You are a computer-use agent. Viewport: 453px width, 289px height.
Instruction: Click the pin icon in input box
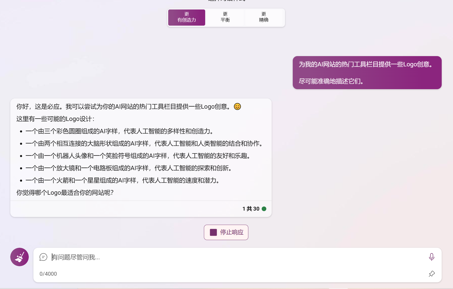(x=432, y=274)
